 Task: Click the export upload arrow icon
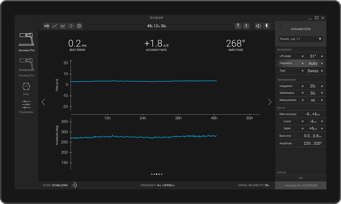point(238,26)
